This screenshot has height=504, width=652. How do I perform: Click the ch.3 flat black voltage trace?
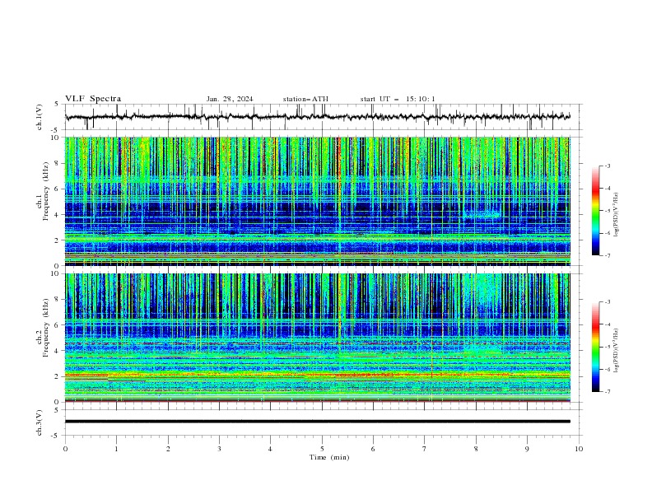(x=318, y=422)
